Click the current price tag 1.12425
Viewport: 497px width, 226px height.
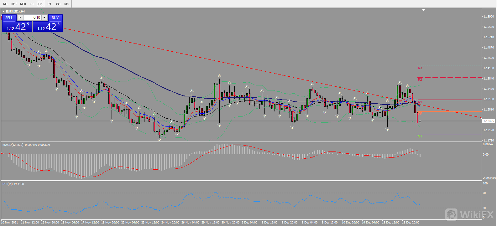point(488,121)
